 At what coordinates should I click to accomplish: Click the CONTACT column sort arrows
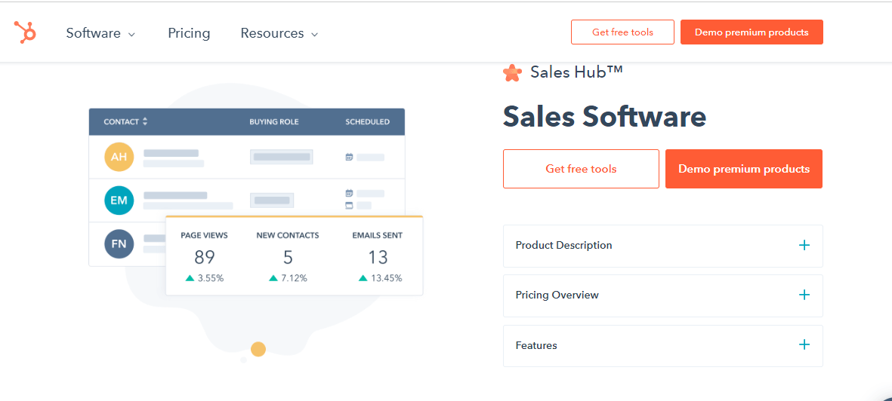click(145, 121)
